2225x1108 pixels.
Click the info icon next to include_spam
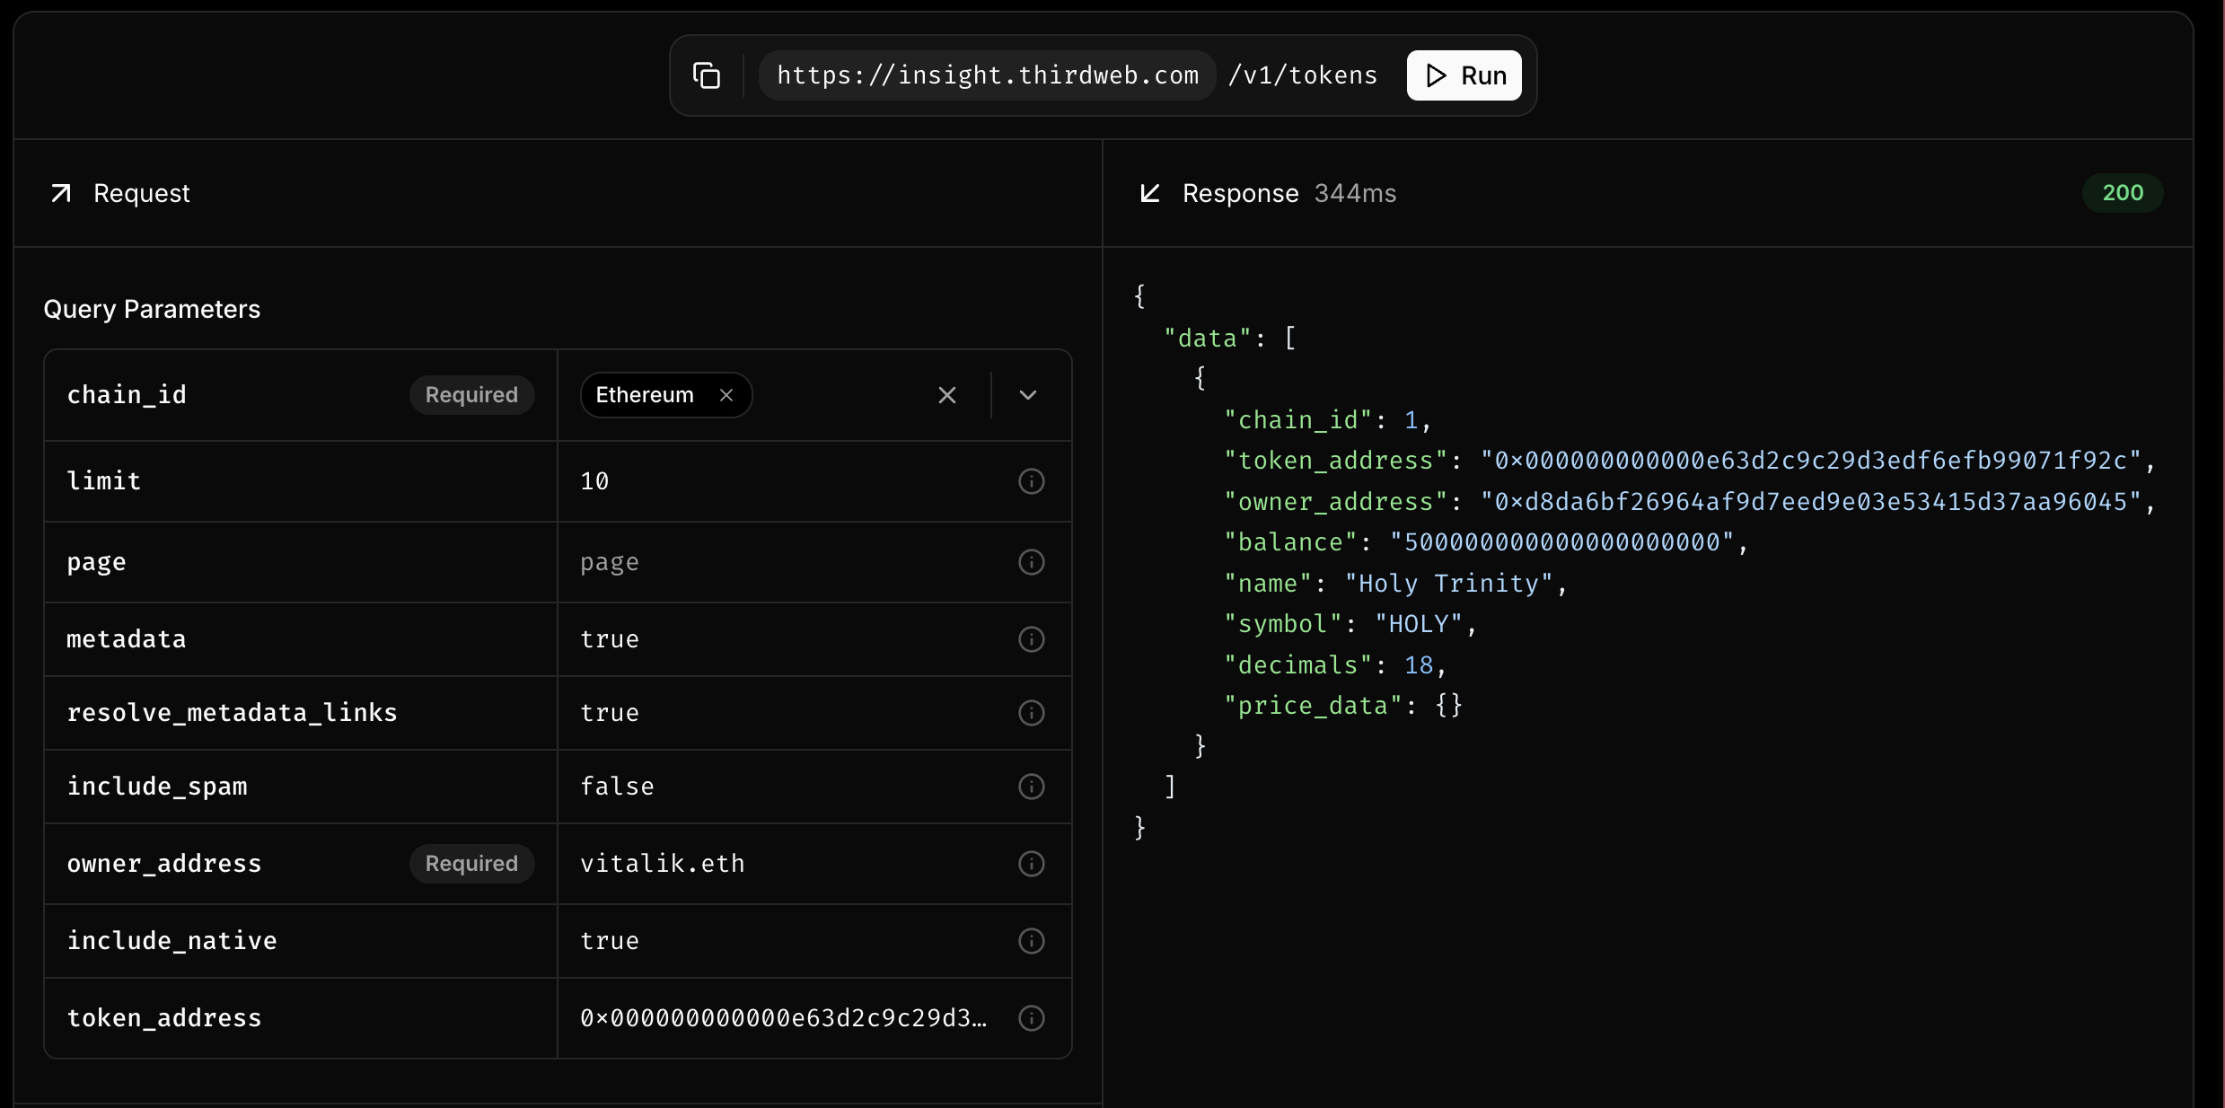[x=1031, y=787]
